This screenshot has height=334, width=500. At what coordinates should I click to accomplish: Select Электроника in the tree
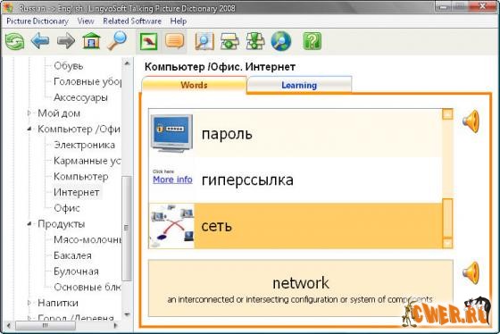pyautogui.click(x=84, y=145)
